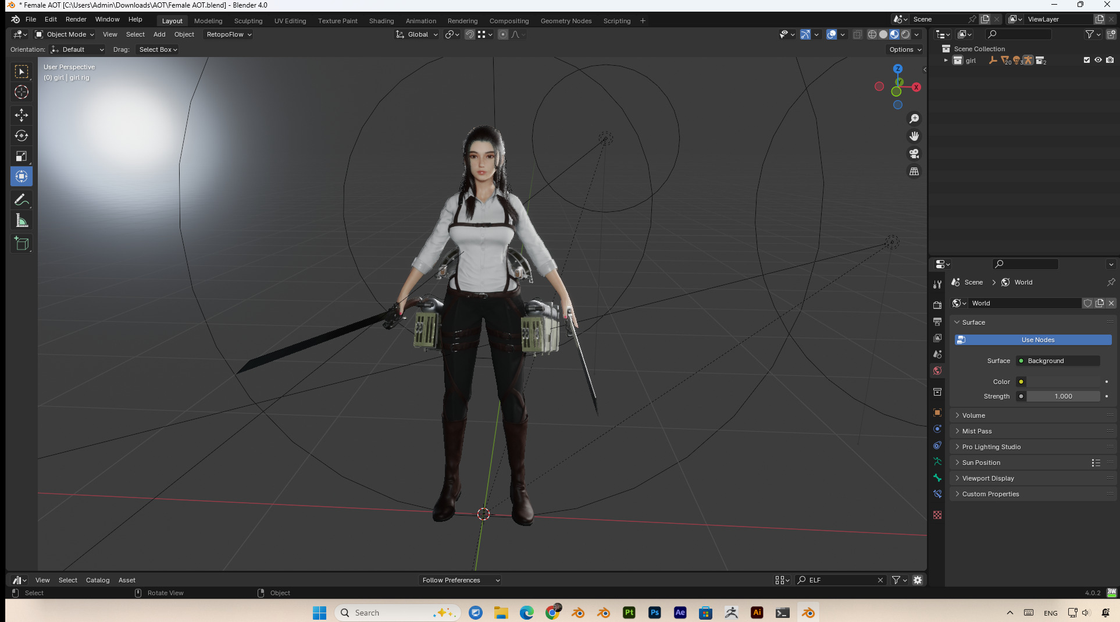
Task: Open the Render menu
Action: point(76,19)
